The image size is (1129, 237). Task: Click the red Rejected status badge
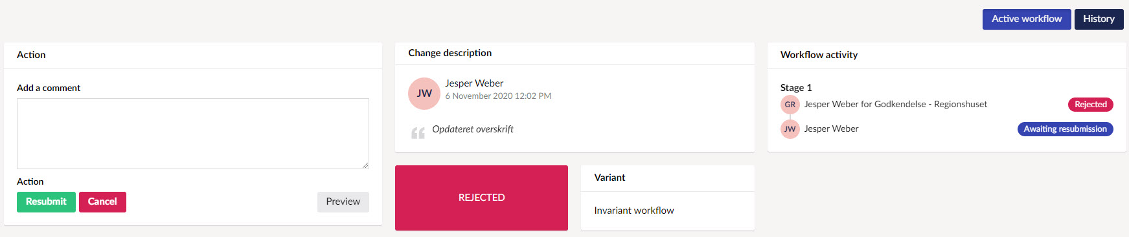tap(1091, 105)
